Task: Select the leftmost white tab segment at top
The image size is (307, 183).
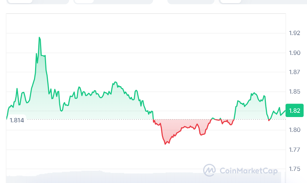Action: (x=21, y=1)
